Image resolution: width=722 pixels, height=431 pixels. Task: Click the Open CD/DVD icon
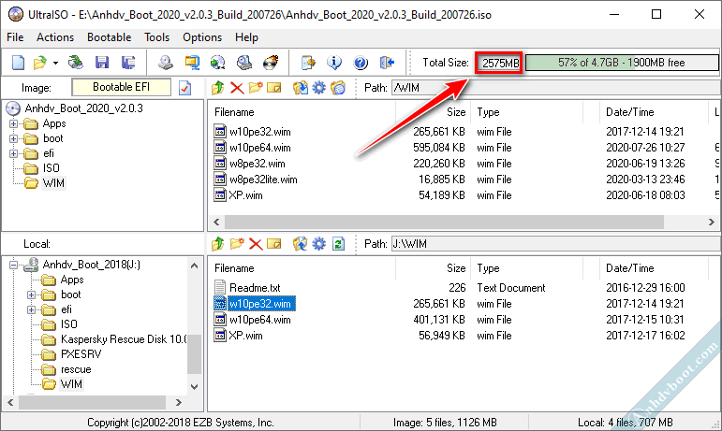coord(76,63)
